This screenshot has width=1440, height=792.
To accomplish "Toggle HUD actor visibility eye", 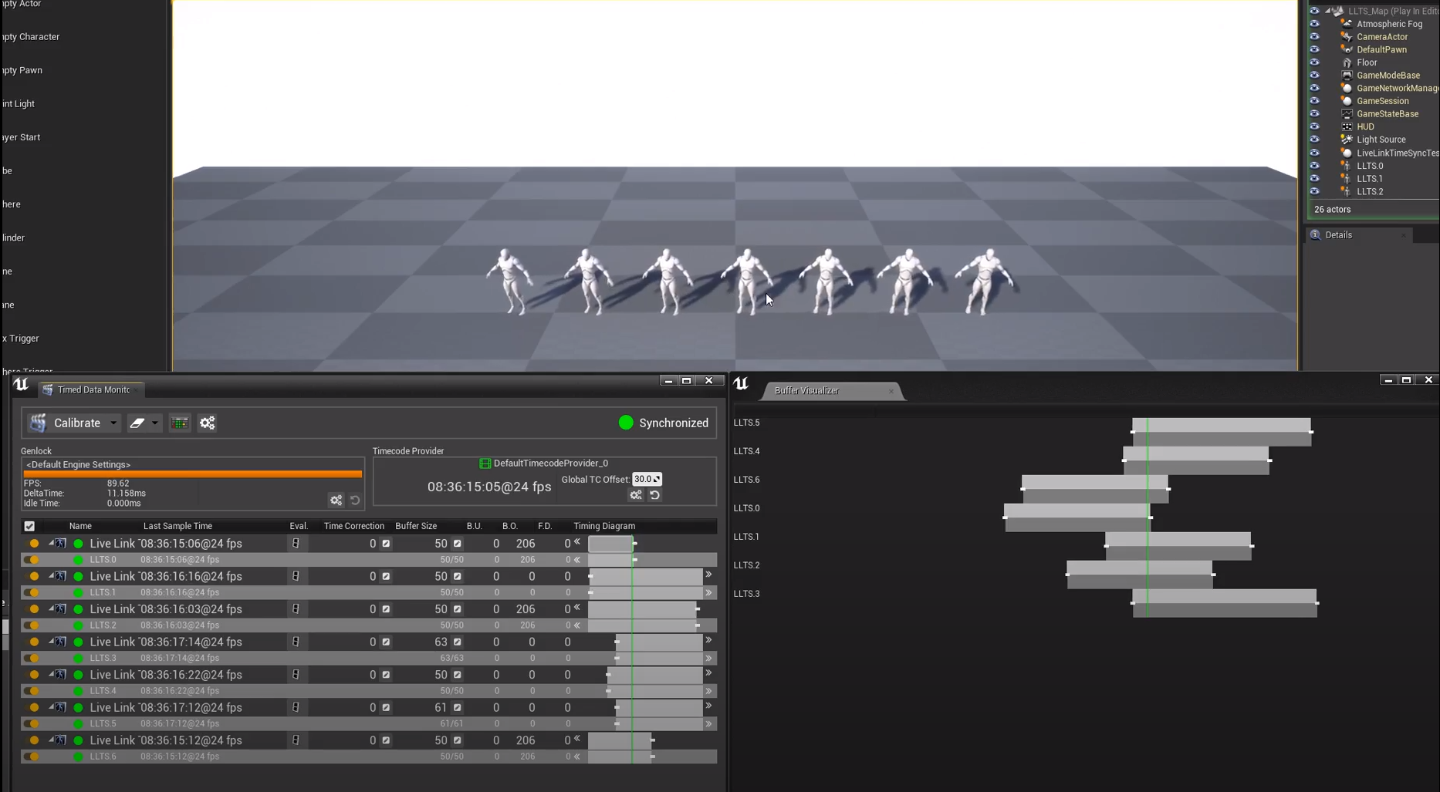I will pyautogui.click(x=1314, y=126).
